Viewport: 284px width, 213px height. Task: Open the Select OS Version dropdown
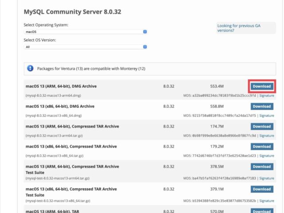coord(85,47)
